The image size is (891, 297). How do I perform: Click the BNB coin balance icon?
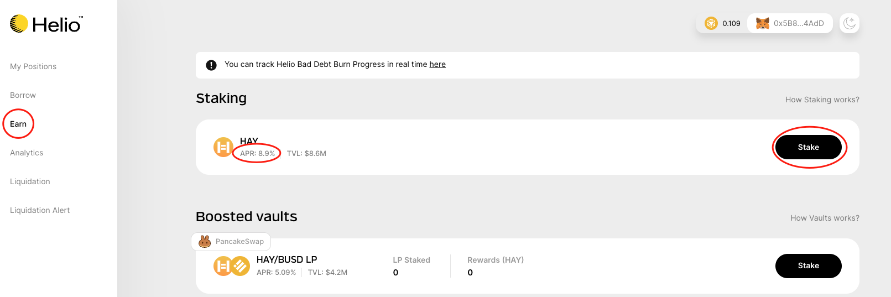coord(711,23)
